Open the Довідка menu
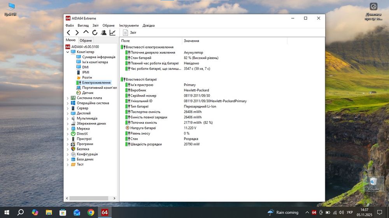The width and height of the screenshot is (389, 218). [148, 26]
